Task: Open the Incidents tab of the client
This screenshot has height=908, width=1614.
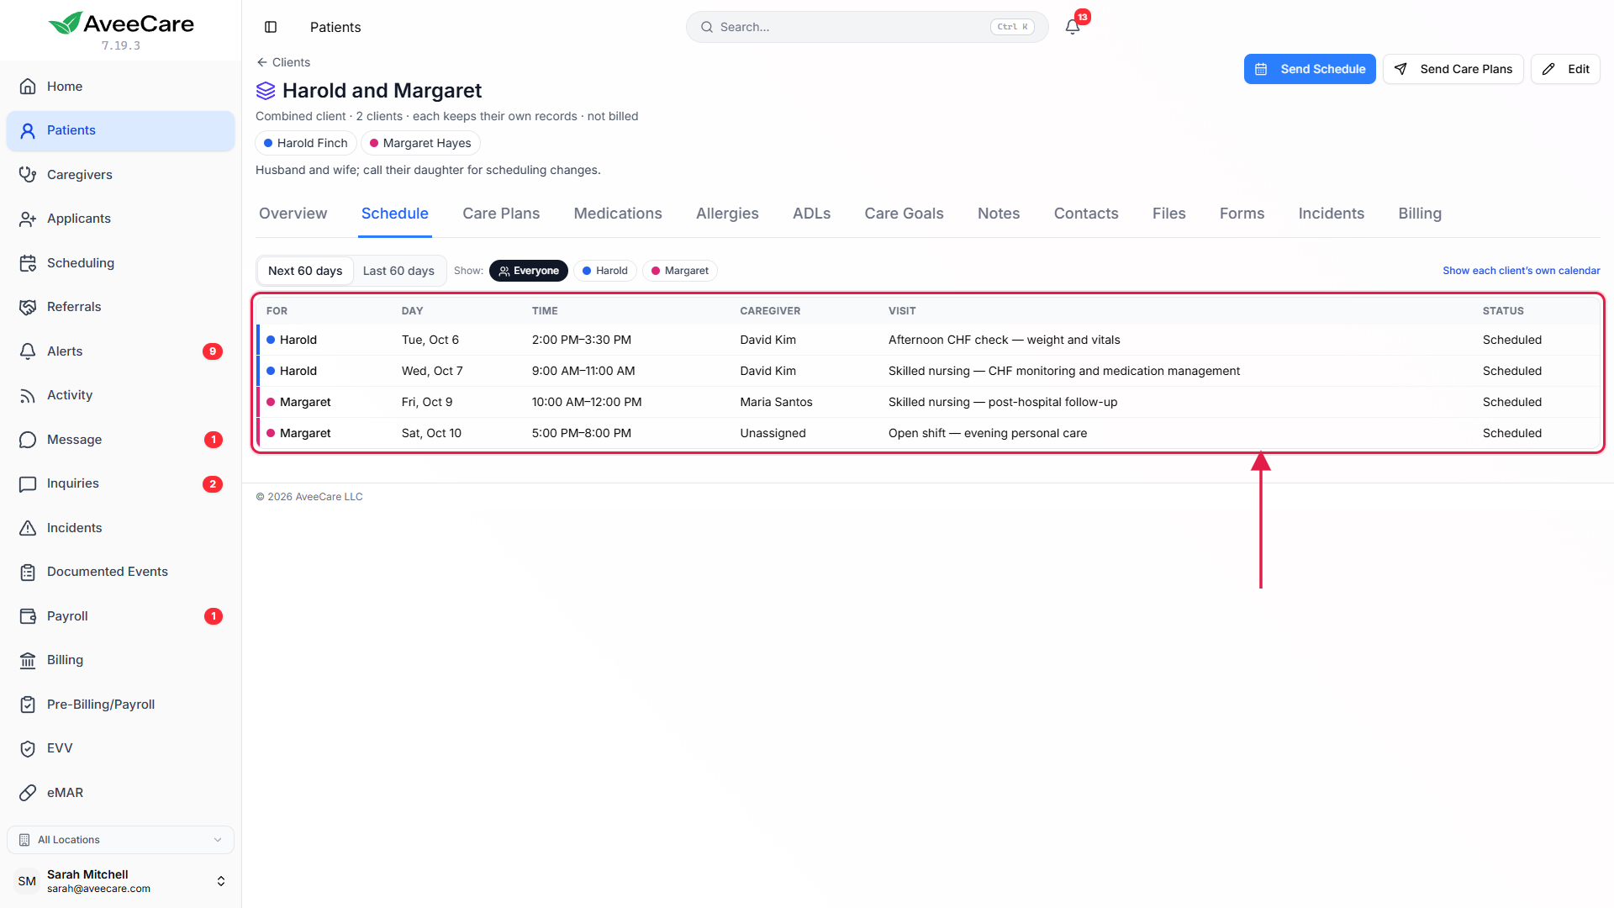Action: [x=1331, y=214]
